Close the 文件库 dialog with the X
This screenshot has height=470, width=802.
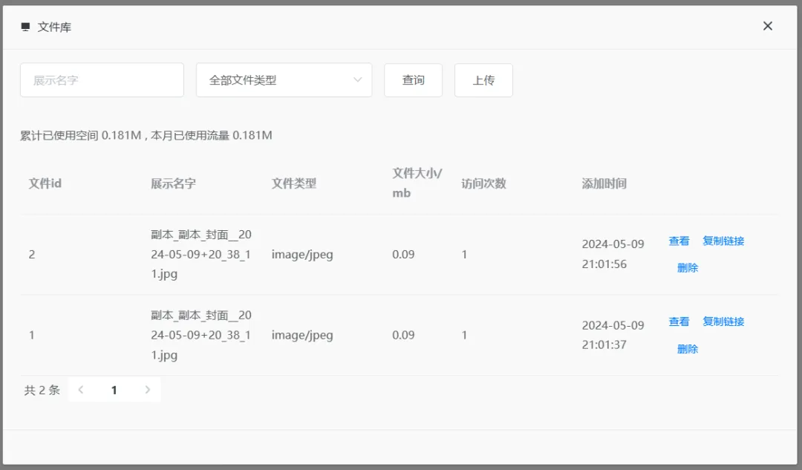click(767, 26)
